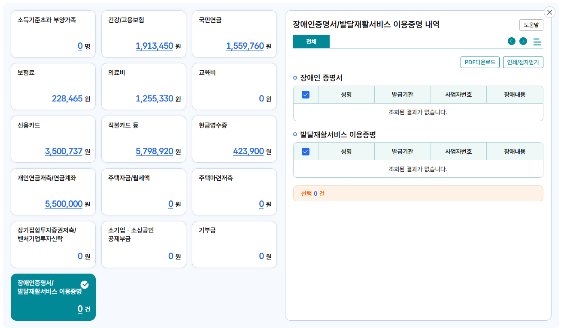Toggle the select-all checkbox in 장애인 증명서 table
The height and width of the screenshot is (328, 561).
306,94
